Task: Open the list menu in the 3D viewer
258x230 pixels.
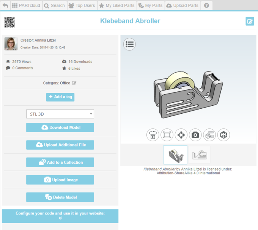Action: 129,44
